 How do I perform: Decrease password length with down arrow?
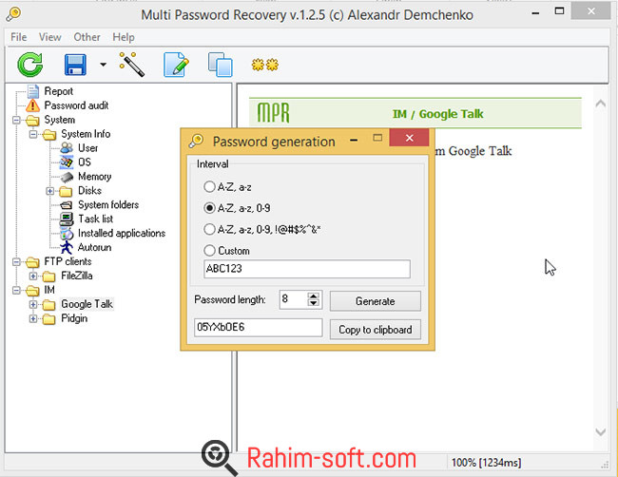(x=314, y=303)
